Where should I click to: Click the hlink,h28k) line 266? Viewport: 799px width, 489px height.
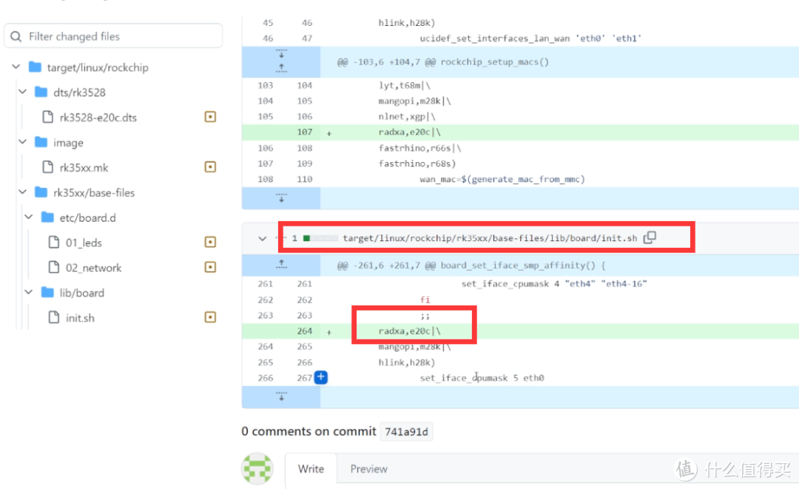point(407,362)
